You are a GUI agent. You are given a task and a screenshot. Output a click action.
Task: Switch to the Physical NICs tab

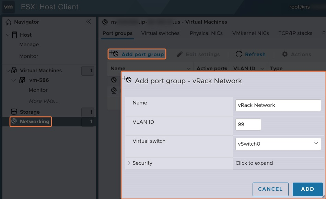pyautogui.click(x=206, y=33)
